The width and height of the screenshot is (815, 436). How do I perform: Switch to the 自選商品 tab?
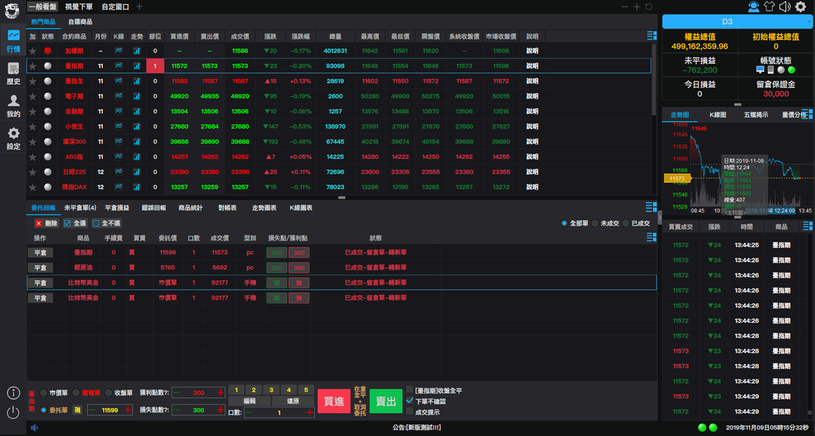coord(80,22)
